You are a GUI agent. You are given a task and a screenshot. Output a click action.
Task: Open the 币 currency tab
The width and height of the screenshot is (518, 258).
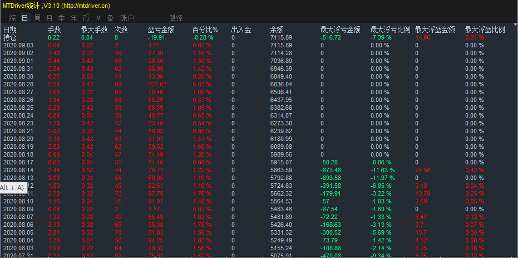pos(85,18)
